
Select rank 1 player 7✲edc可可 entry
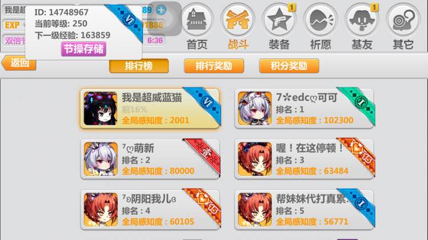[304, 108]
